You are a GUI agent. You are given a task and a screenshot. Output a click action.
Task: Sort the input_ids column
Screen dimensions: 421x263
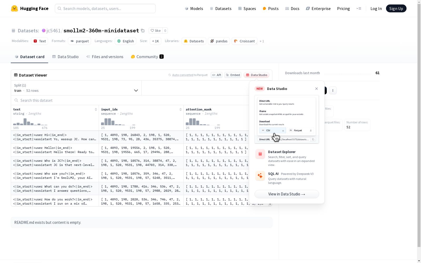coord(181,109)
